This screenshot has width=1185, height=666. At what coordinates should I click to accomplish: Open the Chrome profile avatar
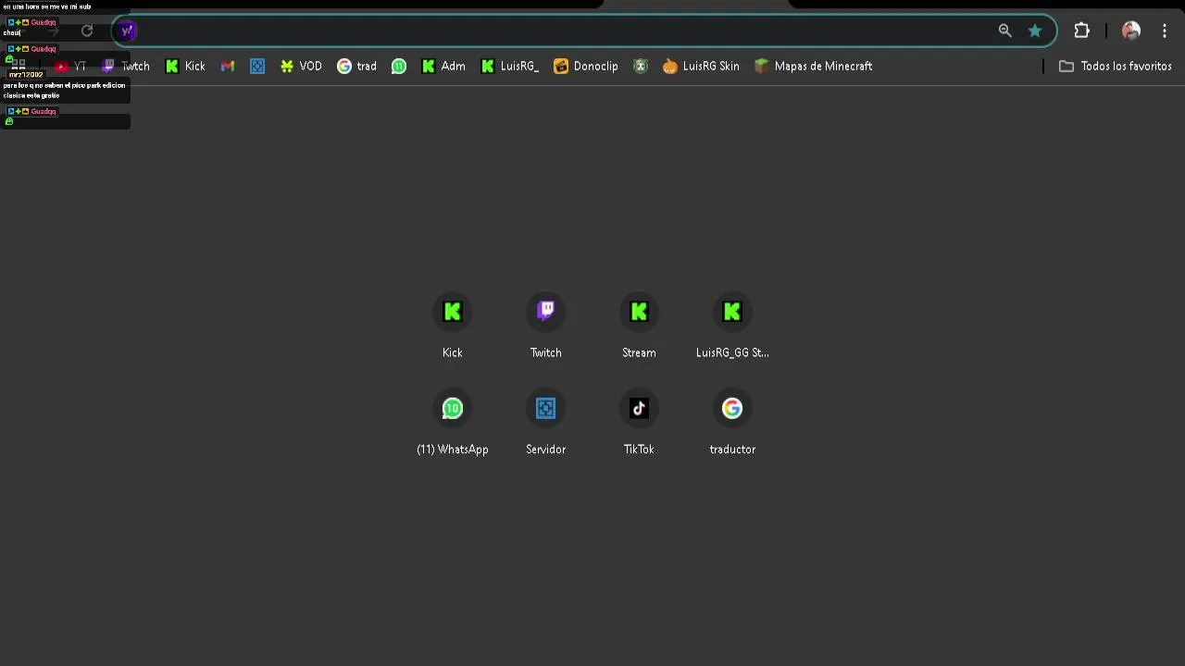click(1130, 31)
